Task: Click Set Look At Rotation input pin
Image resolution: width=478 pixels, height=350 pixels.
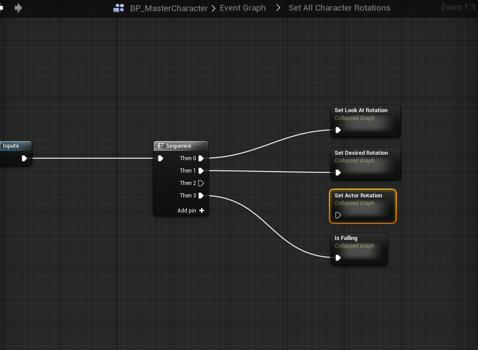Action: [338, 130]
